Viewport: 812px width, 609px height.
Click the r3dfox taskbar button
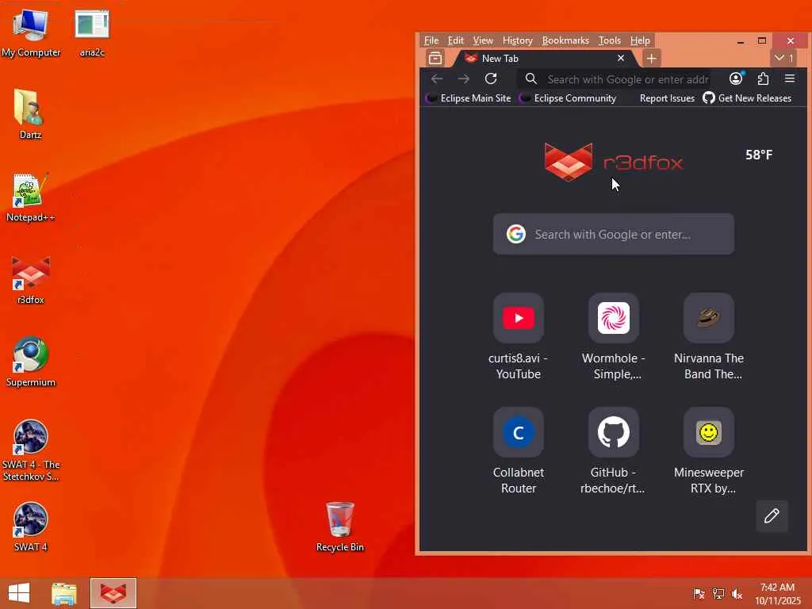[x=113, y=593]
